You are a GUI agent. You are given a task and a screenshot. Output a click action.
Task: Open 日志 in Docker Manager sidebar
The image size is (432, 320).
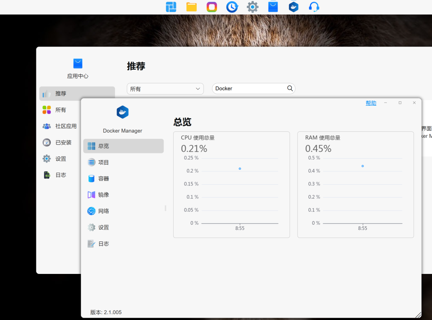point(103,244)
